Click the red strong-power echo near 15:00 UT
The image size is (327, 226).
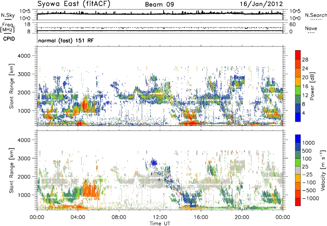pyautogui.click(x=192, y=123)
